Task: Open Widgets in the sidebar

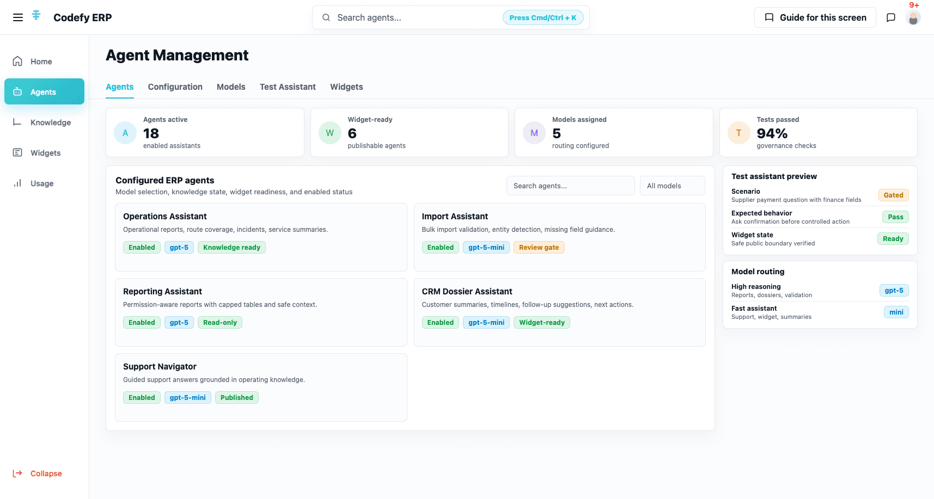Action: 44,153
